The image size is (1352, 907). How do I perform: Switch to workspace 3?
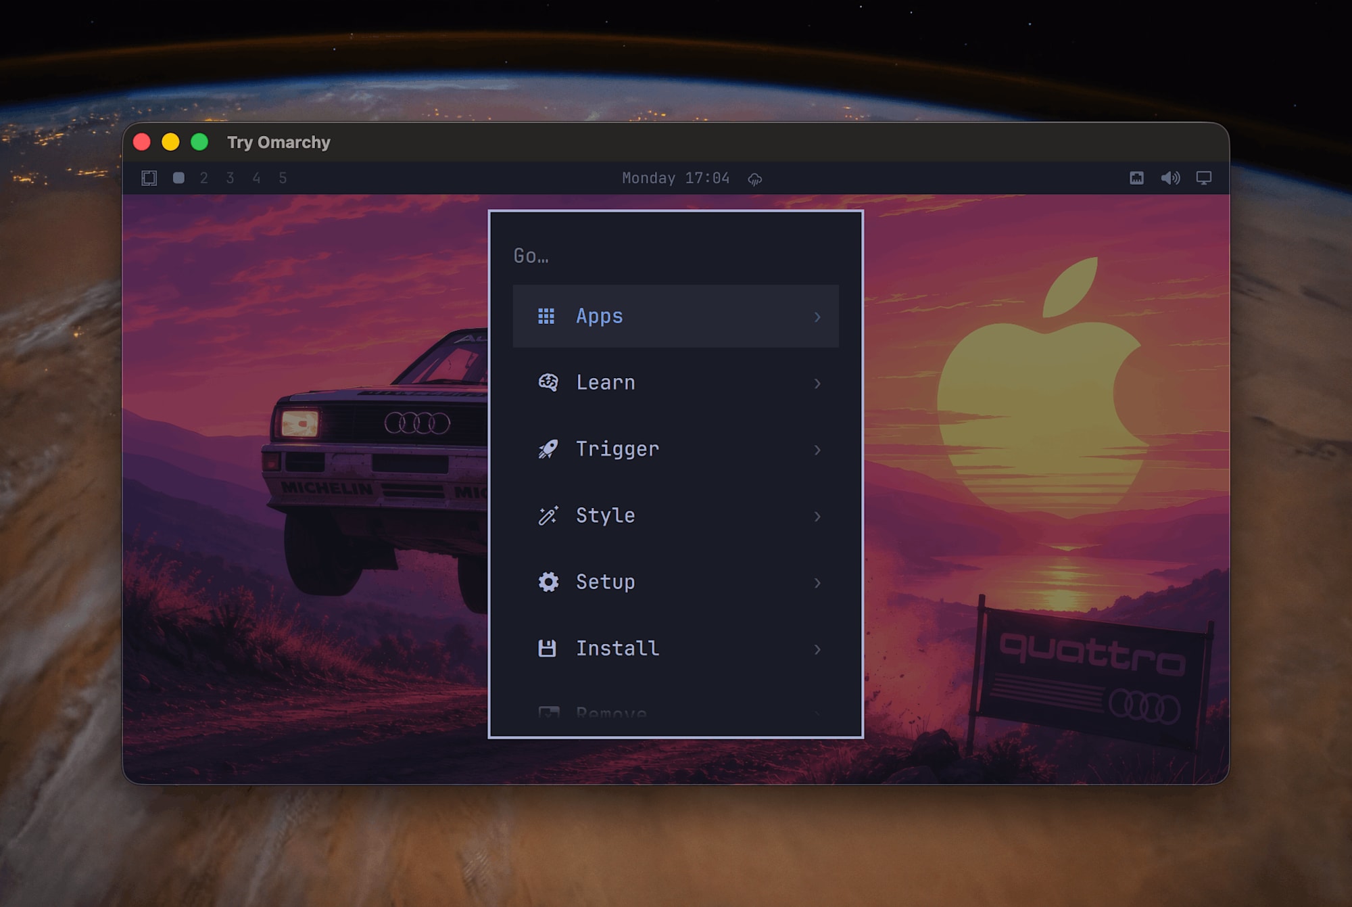pyautogui.click(x=231, y=178)
